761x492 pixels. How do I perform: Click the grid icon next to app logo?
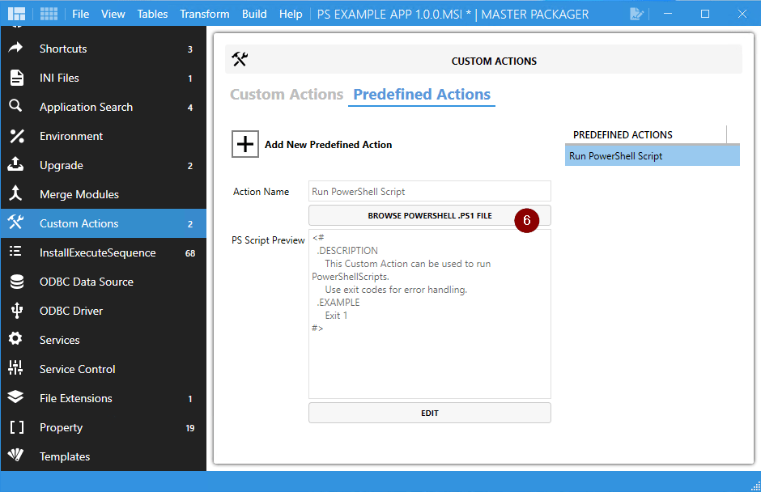click(x=47, y=13)
